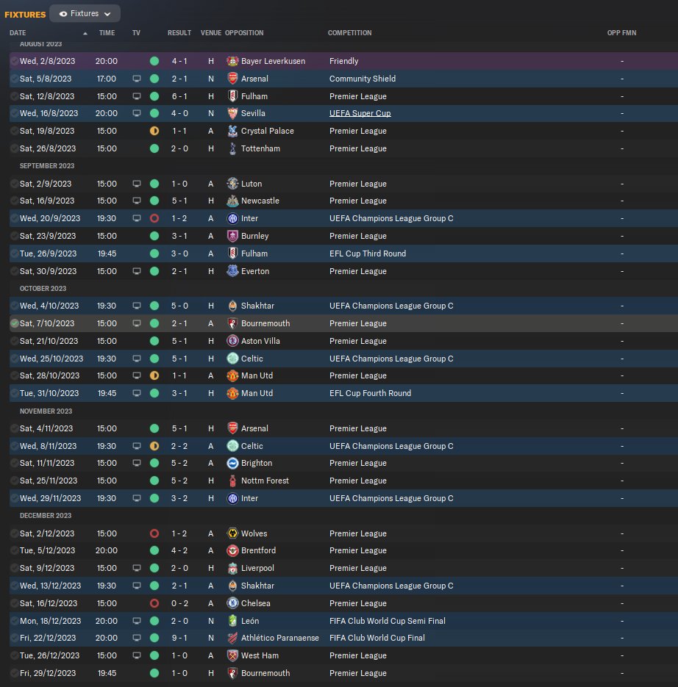Click the Bayer Leverkusen club badge
Screen dimensions: 678x687
pos(232,61)
